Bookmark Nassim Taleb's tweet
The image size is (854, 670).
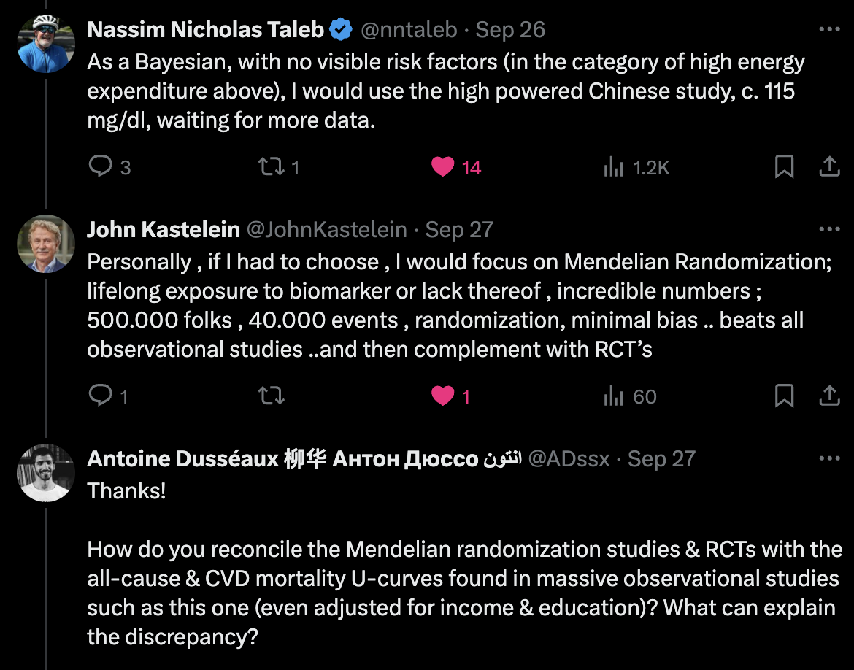point(784,166)
